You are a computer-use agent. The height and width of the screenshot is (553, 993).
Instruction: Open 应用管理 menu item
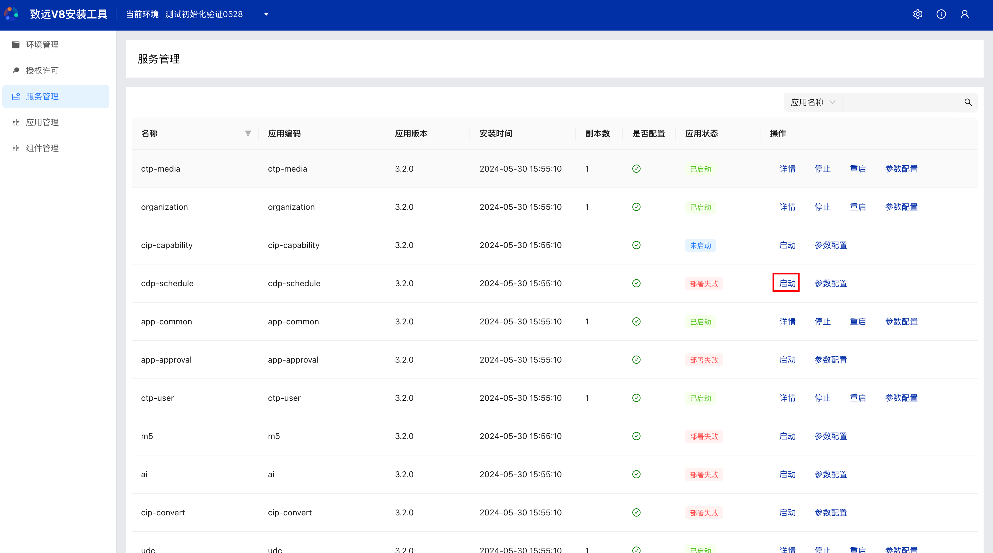click(56, 122)
